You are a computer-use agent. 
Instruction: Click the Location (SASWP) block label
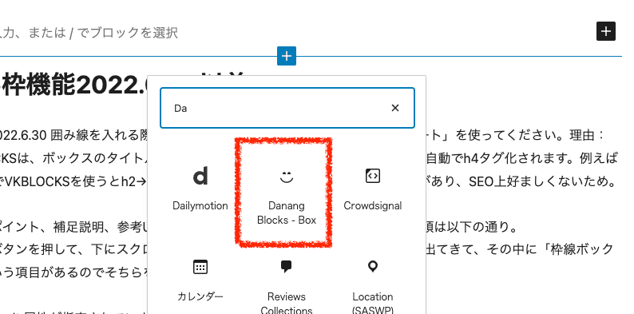372,304
